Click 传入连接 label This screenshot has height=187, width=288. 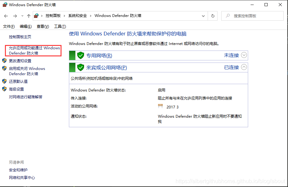pos(78,98)
